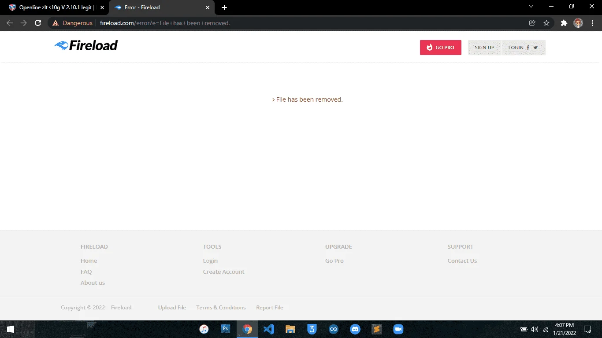Open Terms & Conditions link
The width and height of the screenshot is (602, 338).
click(x=221, y=308)
